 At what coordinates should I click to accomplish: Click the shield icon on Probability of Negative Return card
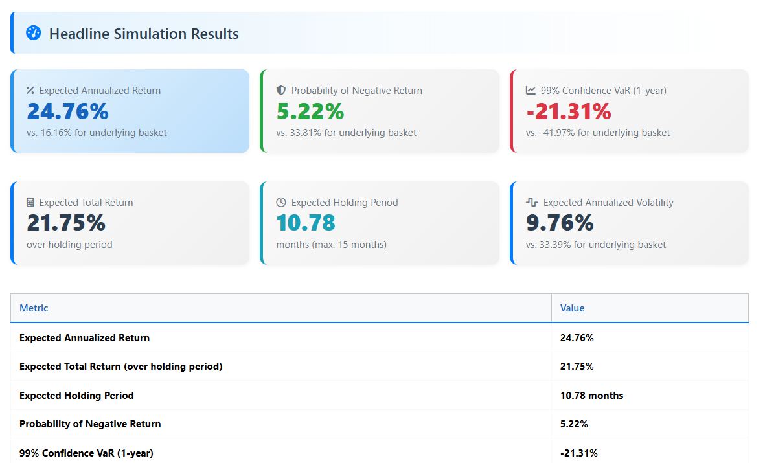(280, 90)
